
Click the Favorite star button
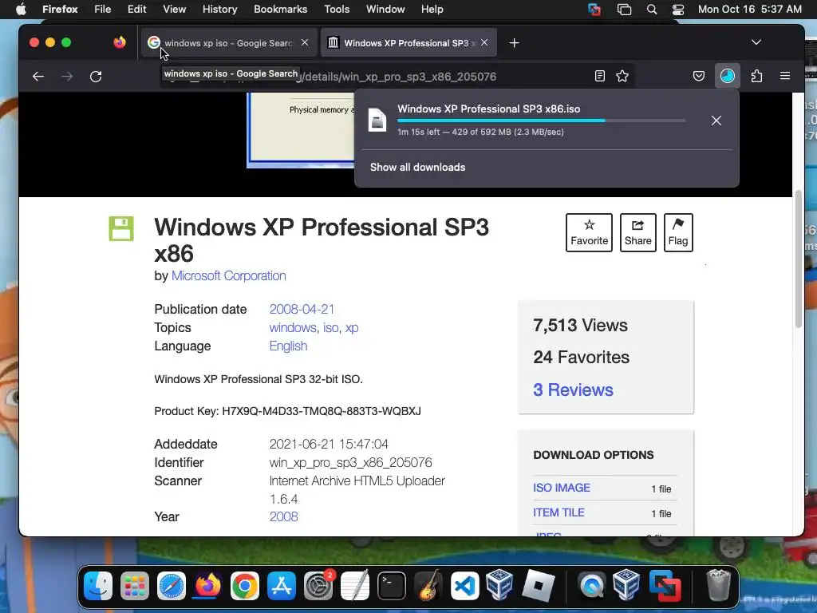[590, 232]
